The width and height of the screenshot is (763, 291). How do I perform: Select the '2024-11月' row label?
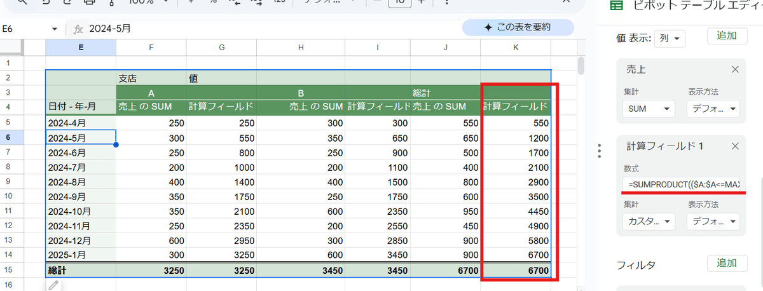coord(81,226)
